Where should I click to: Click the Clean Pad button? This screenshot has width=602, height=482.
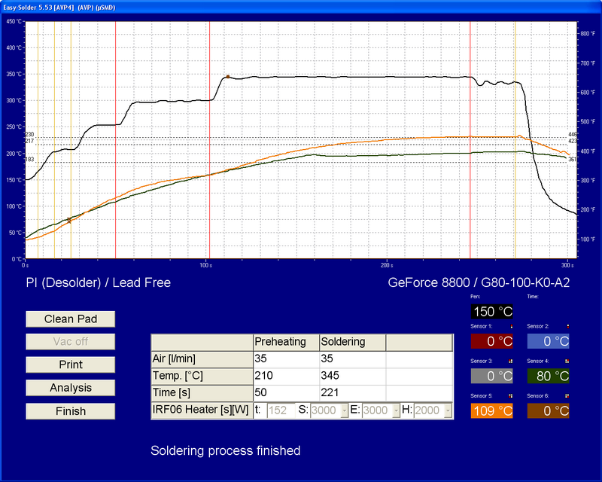pos(71,319)
